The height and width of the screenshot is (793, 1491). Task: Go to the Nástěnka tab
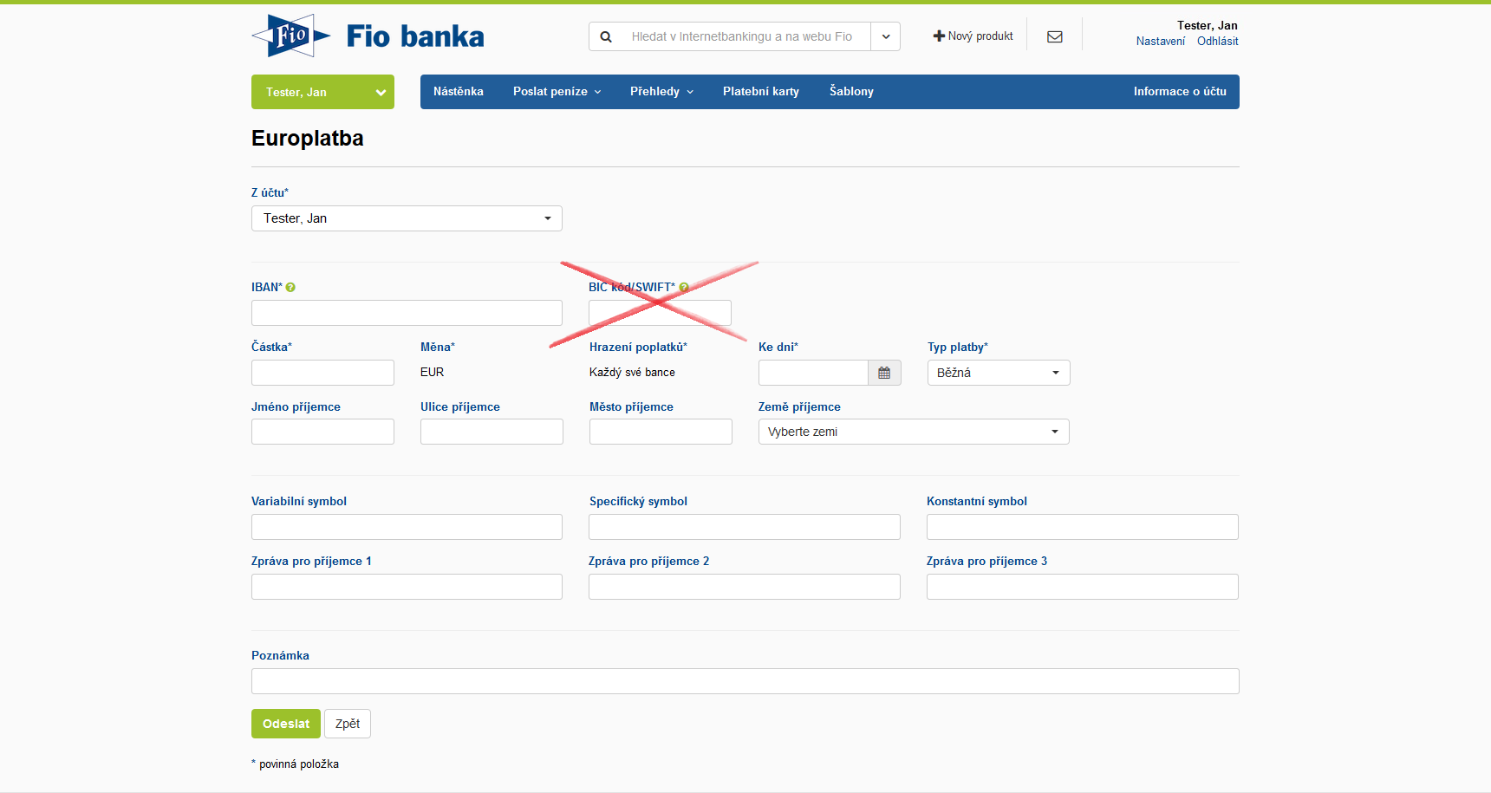[459, 91]
